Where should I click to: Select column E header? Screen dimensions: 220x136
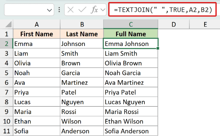pos(205,24)
